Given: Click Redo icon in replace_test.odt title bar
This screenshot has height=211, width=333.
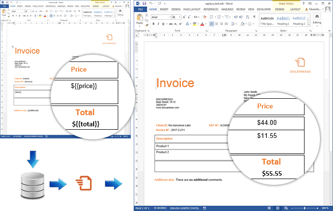Looking at the screenshot, I should point(159,3).
